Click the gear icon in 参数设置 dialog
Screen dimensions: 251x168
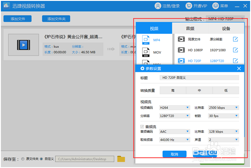click(142, 69)
